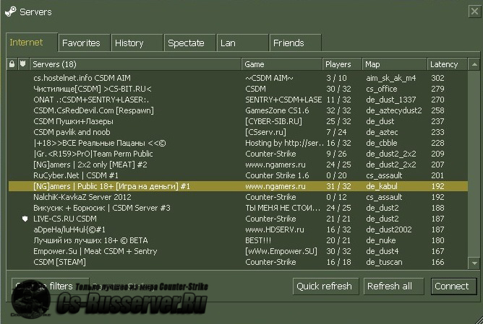This screenshot has height=324, width=483.
Task: Open the Favorites tab
Action: click(84, 43)
